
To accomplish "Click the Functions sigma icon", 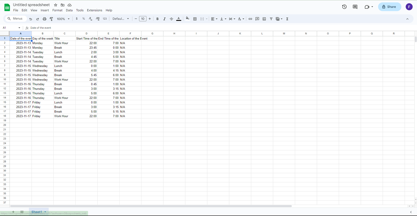I will (x=287, y=19).
